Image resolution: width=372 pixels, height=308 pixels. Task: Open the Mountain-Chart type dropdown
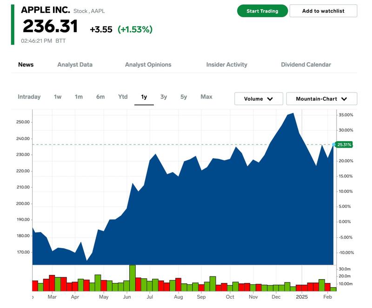[321, 98]
